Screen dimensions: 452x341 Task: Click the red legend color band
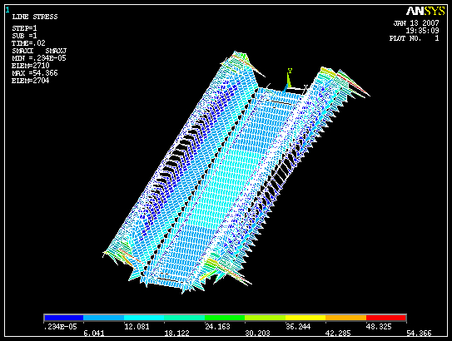[x=386, y=318]
